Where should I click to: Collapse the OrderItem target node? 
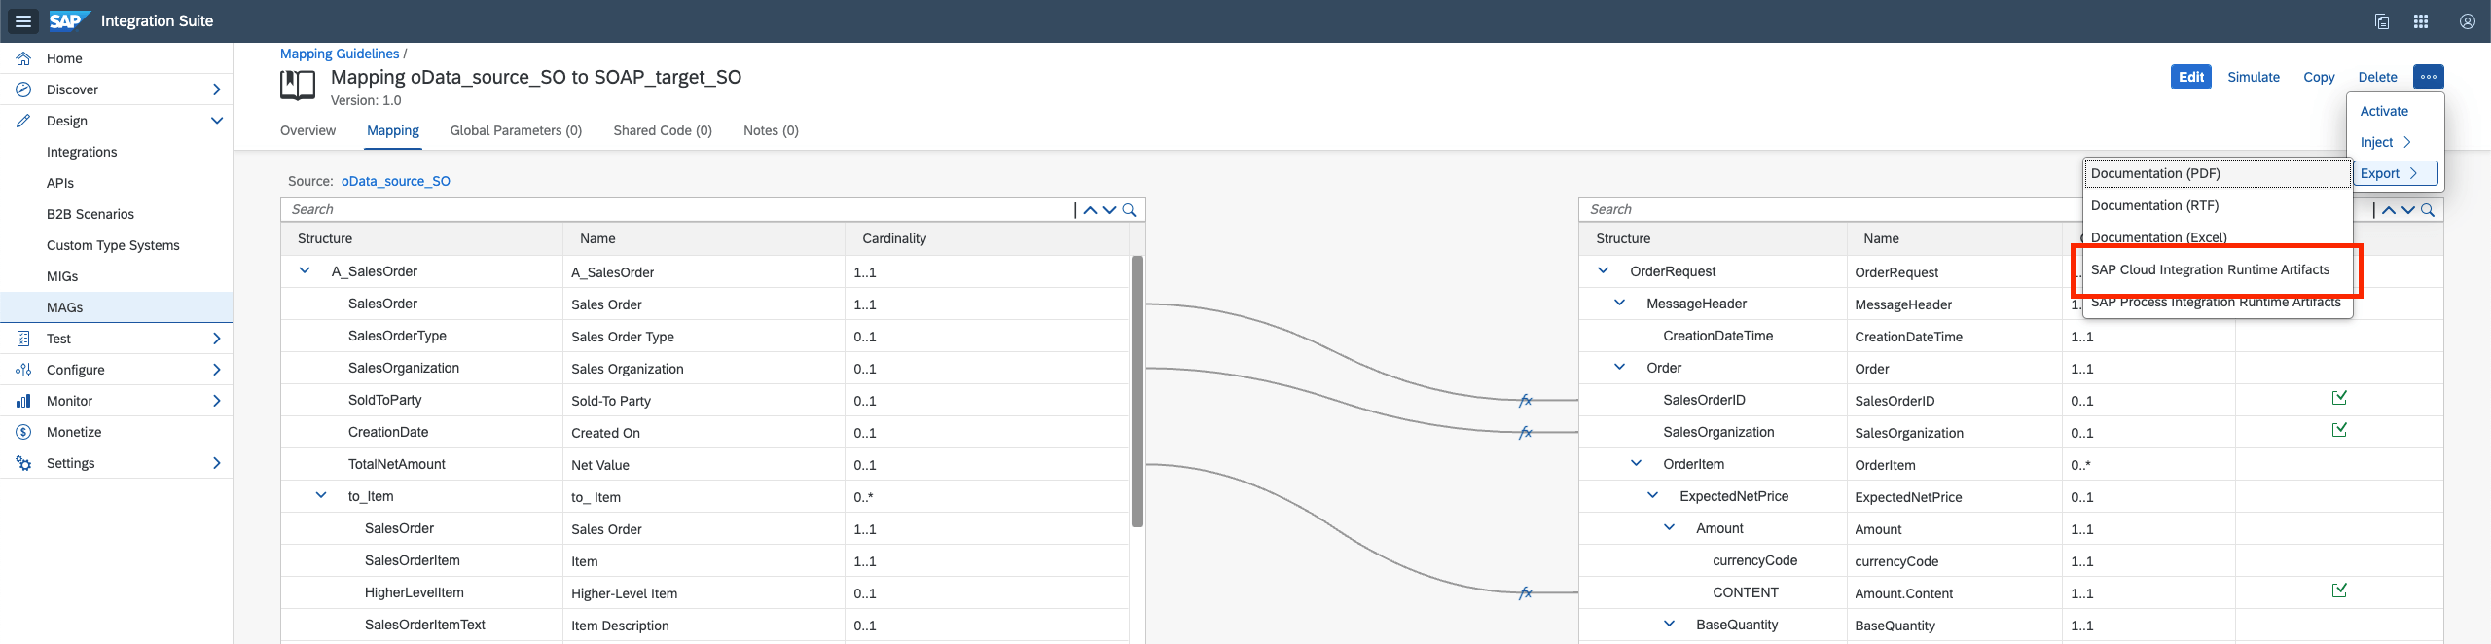pos(1637,463)
